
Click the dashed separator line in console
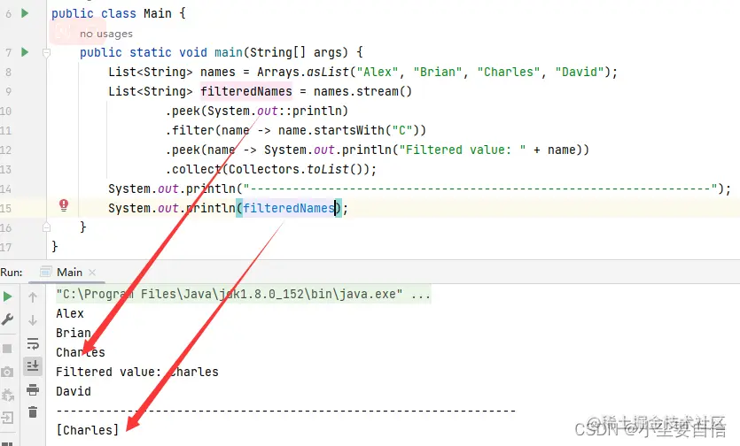tap(285, 411)
